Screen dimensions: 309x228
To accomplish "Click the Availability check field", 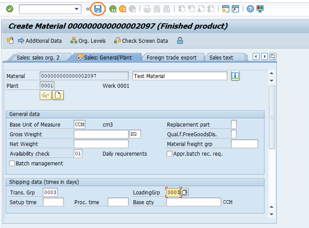I will (x=78, y=153).
